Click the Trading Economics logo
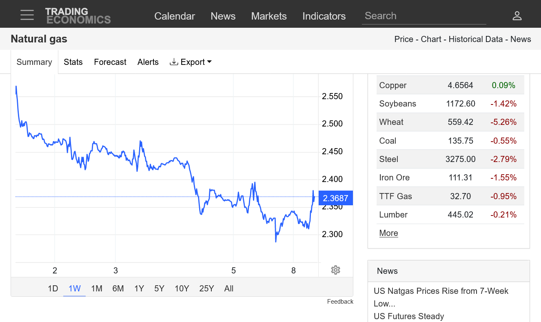The image size is (541, 322). [78, 16]
